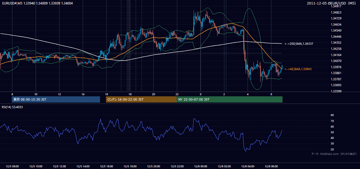Click hour tick 22 under price chart
Image resolution: width=360 pixels, height=169 pixels.
pos(177,94)
